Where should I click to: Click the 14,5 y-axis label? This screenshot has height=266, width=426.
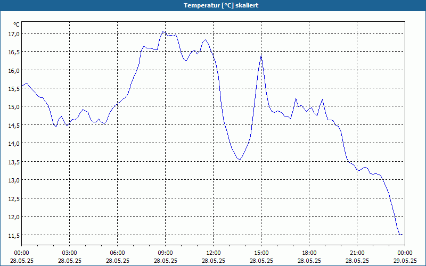[14, 126]
